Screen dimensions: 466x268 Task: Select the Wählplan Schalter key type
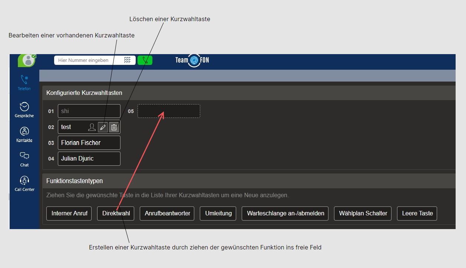(363, 214)
